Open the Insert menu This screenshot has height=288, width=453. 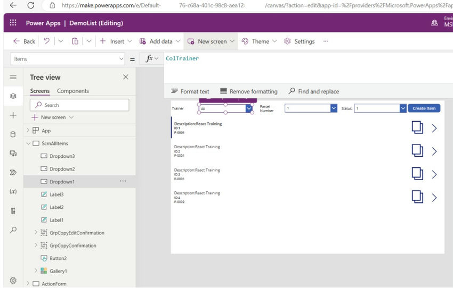point(116,41)
